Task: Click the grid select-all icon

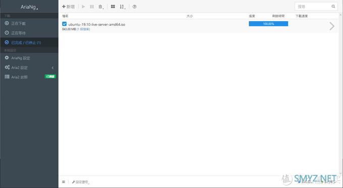Action: [x=113, y=7]
